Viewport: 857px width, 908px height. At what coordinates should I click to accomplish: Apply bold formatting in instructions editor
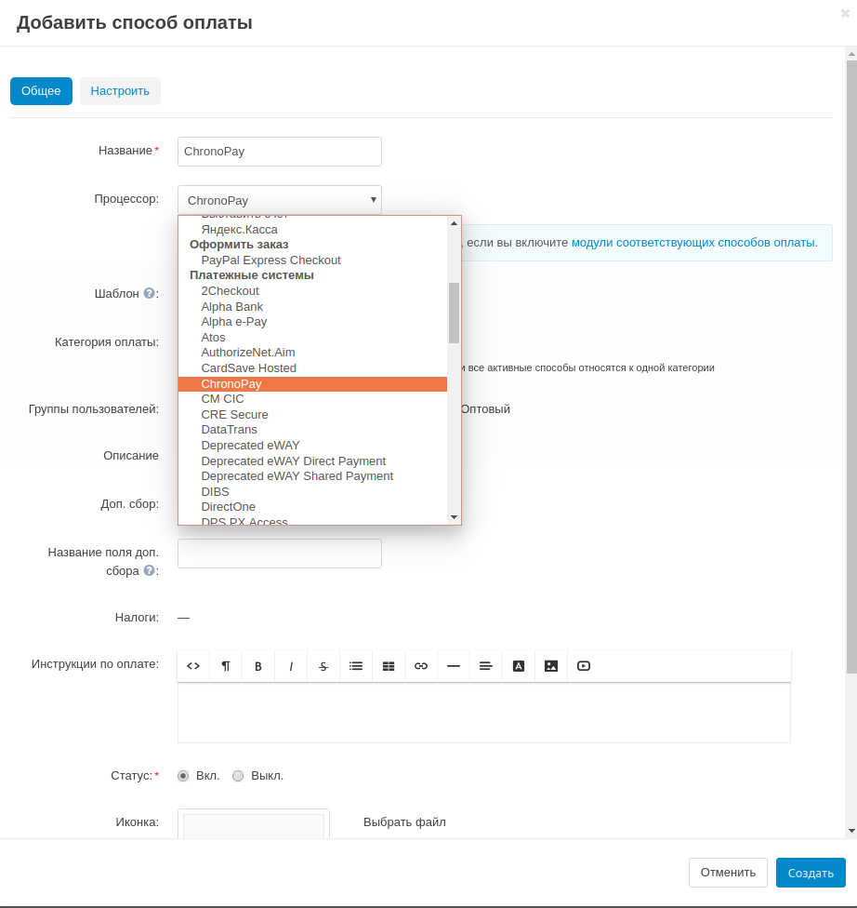point(258,666)
